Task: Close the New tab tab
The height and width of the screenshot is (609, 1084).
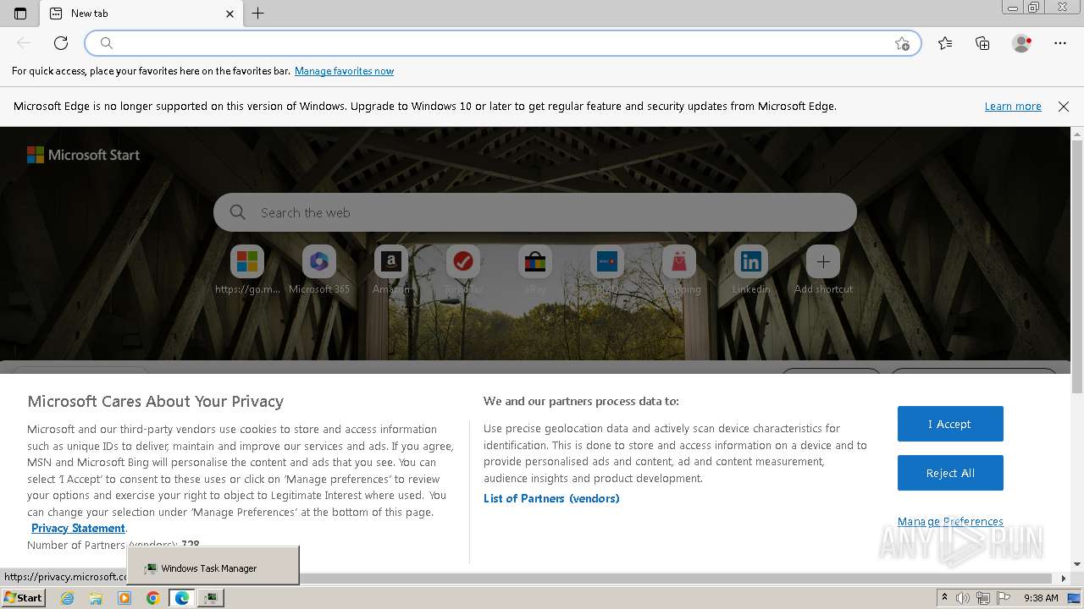Action: point(230,14)
